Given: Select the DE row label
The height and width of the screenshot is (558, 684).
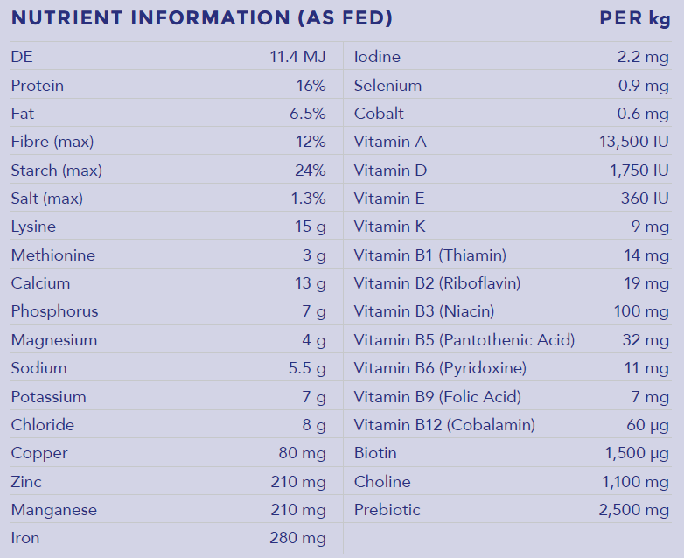Looking at the screenshot, I should 22,57.
